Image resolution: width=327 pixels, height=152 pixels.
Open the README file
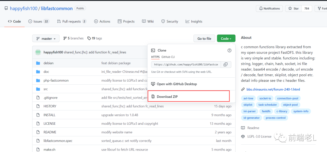tap(50, 132)
